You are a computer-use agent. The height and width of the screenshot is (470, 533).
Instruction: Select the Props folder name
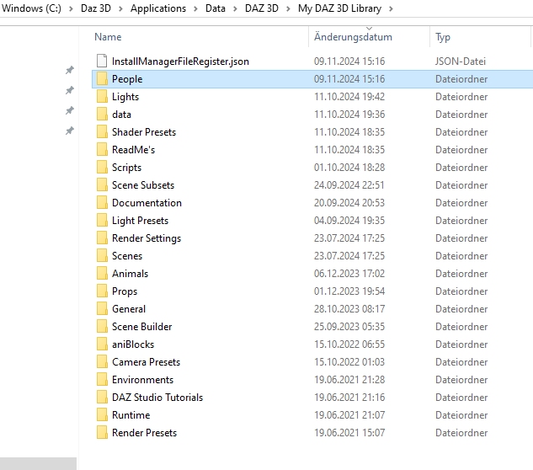coord(125,291)
